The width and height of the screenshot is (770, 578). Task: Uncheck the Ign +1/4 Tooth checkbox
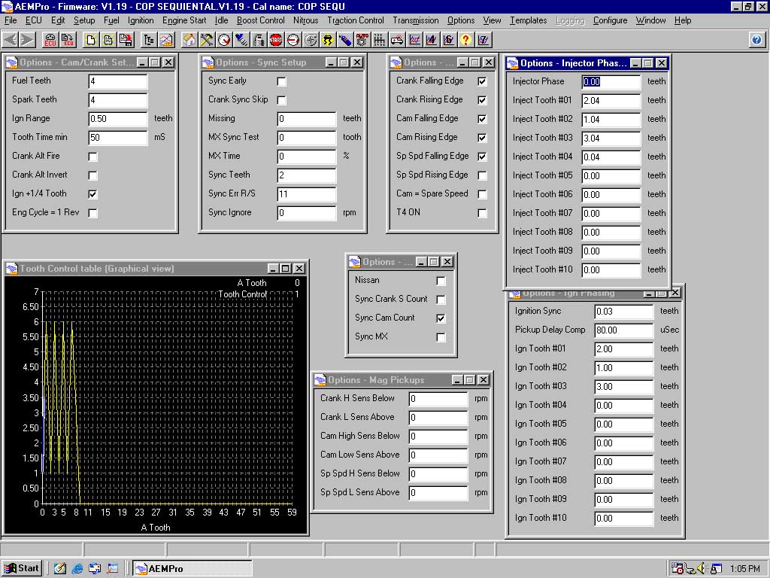[x=92, y=194]
